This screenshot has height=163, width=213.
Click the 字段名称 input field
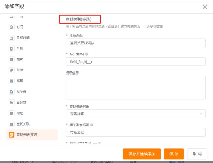click(135, 43)
